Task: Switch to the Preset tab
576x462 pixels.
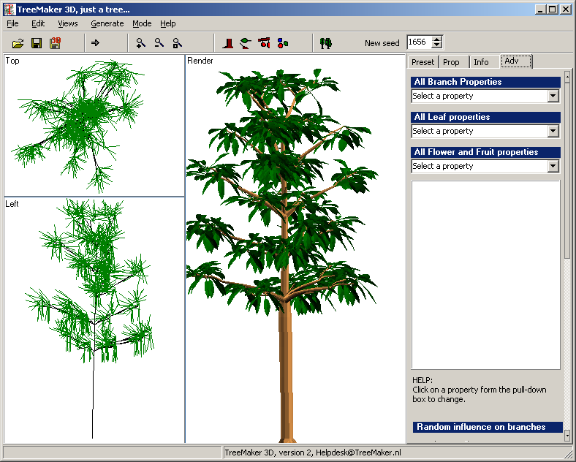Action: (422, 62)
